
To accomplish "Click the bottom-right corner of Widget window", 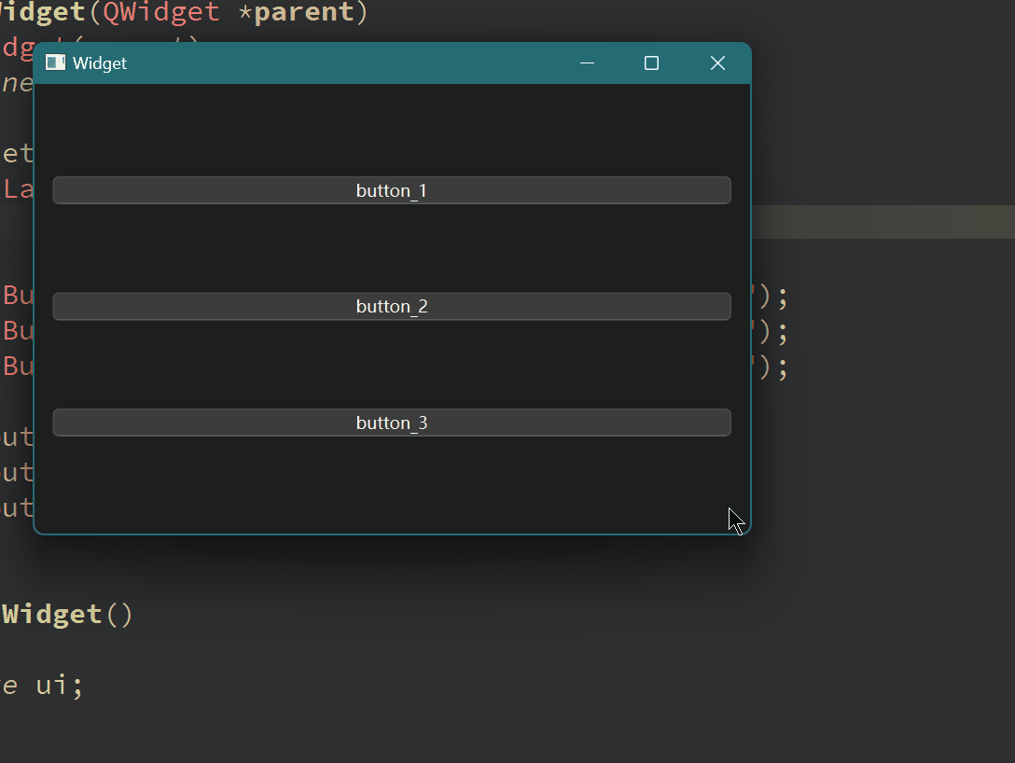I will tap(748, 532).
